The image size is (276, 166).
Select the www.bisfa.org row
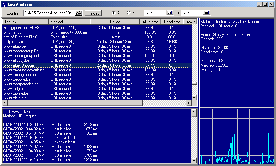pos(97,98)
